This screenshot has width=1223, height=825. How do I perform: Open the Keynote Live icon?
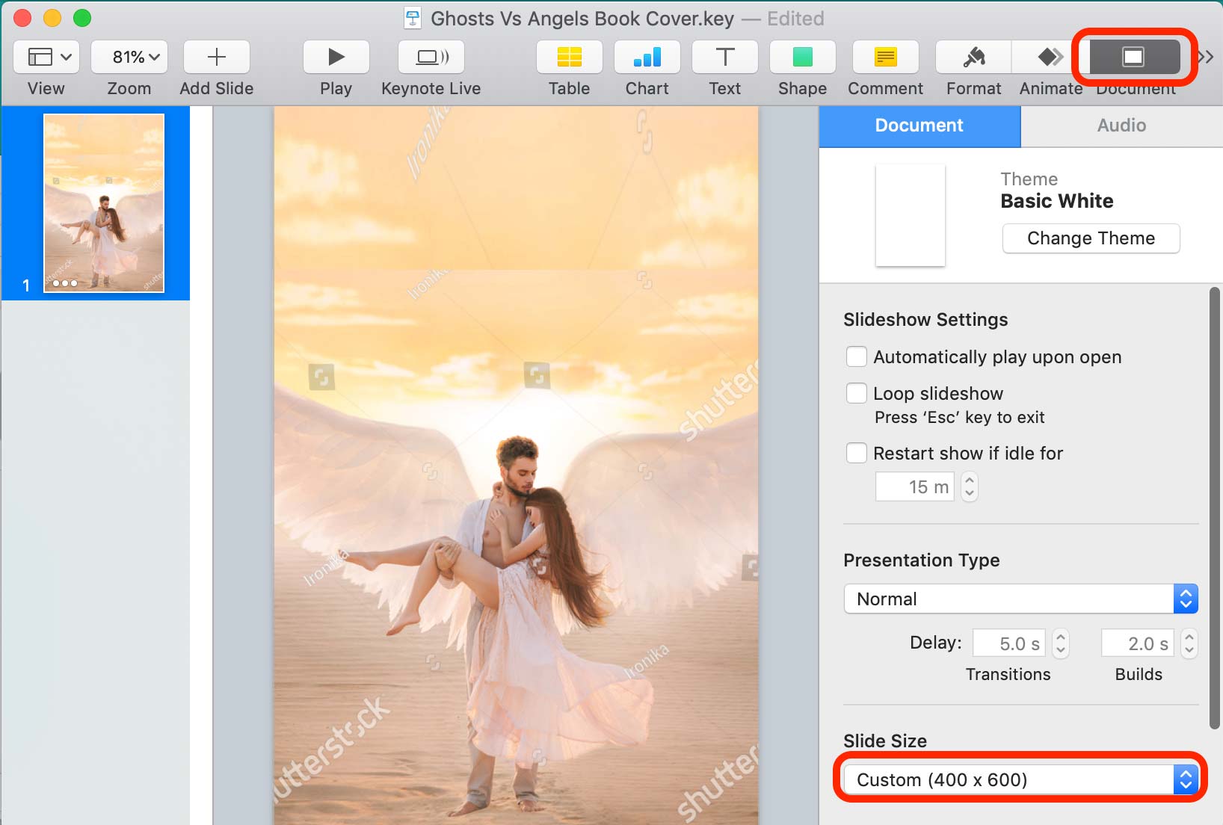pyautogui.click(x=431, y=57)
